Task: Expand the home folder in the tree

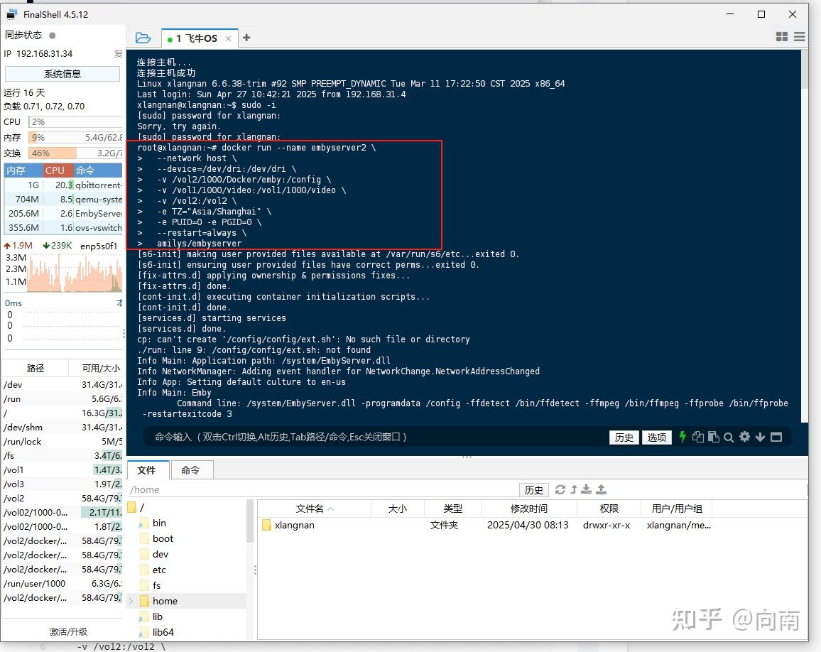Action: (x=131, y=601)
